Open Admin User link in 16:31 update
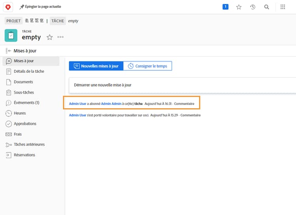The width and height of the screenshot is (296, 215). (x=78, y=104)
